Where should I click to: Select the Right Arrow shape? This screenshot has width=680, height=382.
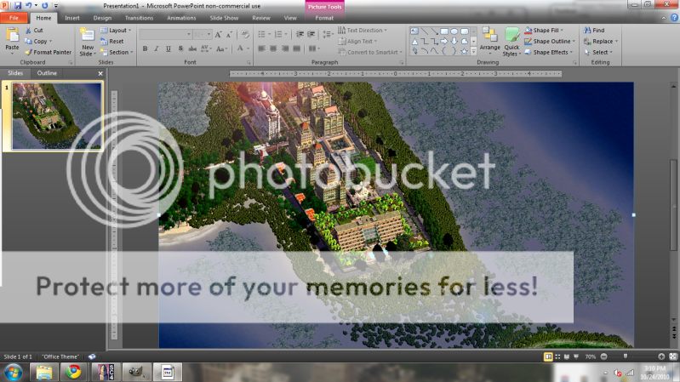pyautogui.click(x=444, y=41)
